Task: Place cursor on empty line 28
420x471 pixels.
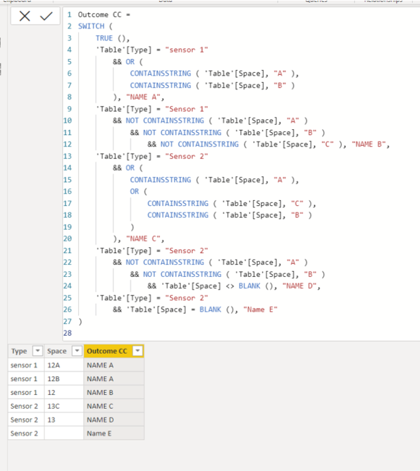Action: (x=240, y=333)
